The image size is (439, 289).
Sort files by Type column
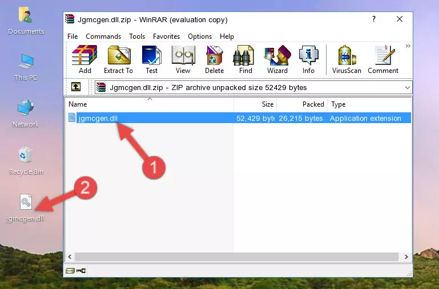[x=369, y=104]
